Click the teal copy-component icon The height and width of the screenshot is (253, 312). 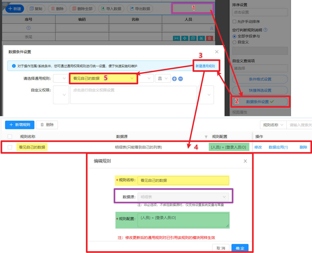click(193, 38)
